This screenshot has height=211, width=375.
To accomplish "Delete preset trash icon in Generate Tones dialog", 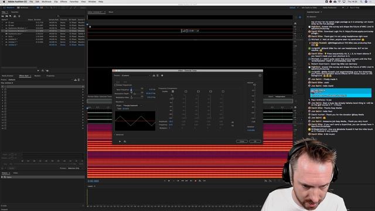I will pyautogui.click(x=158, y=76).
